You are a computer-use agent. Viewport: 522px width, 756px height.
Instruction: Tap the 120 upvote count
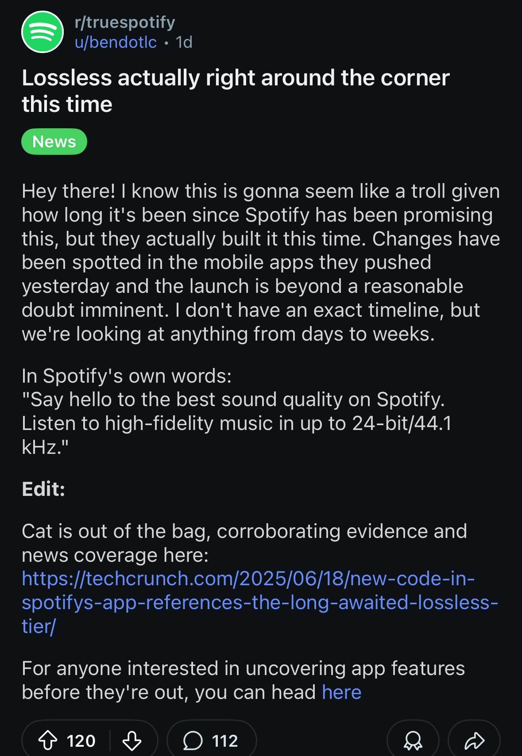pyautogui.click(x=81, y=741)
